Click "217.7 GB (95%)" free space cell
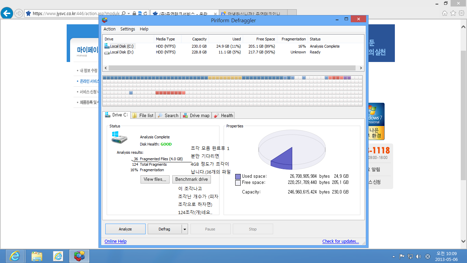The width and height of the screenshot is (467, 263). pyautogui.click(x=262, y=52)
